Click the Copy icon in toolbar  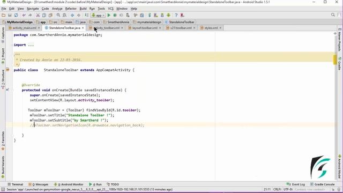[x=44, y=15]
